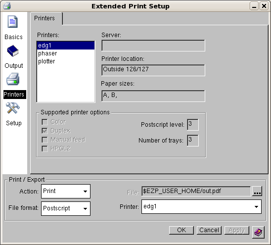This screenshot has height=245, width=271.
Task: Browse for output file with ellipsis button
Action: coord(257,191)
